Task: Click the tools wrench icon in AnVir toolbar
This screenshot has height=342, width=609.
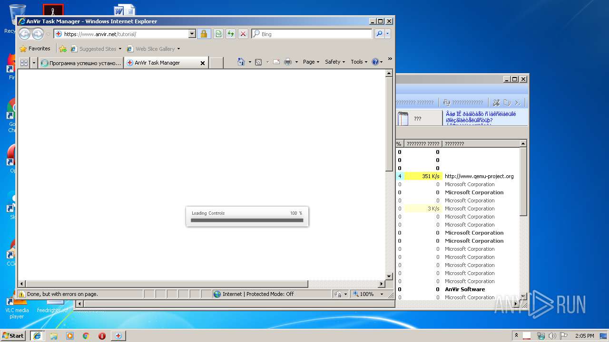Action: pyautogui.click(x=496, y=103)
